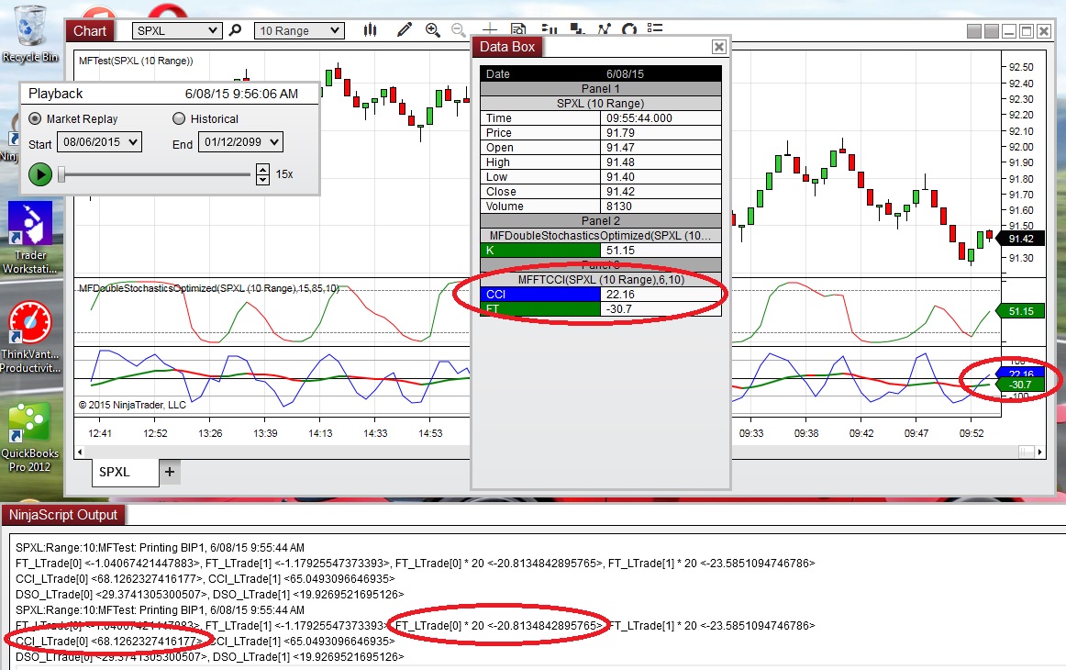This screenshot has width=1066, height=670.
Task: Click the second gray link button
Action: [x=992, y=31]
